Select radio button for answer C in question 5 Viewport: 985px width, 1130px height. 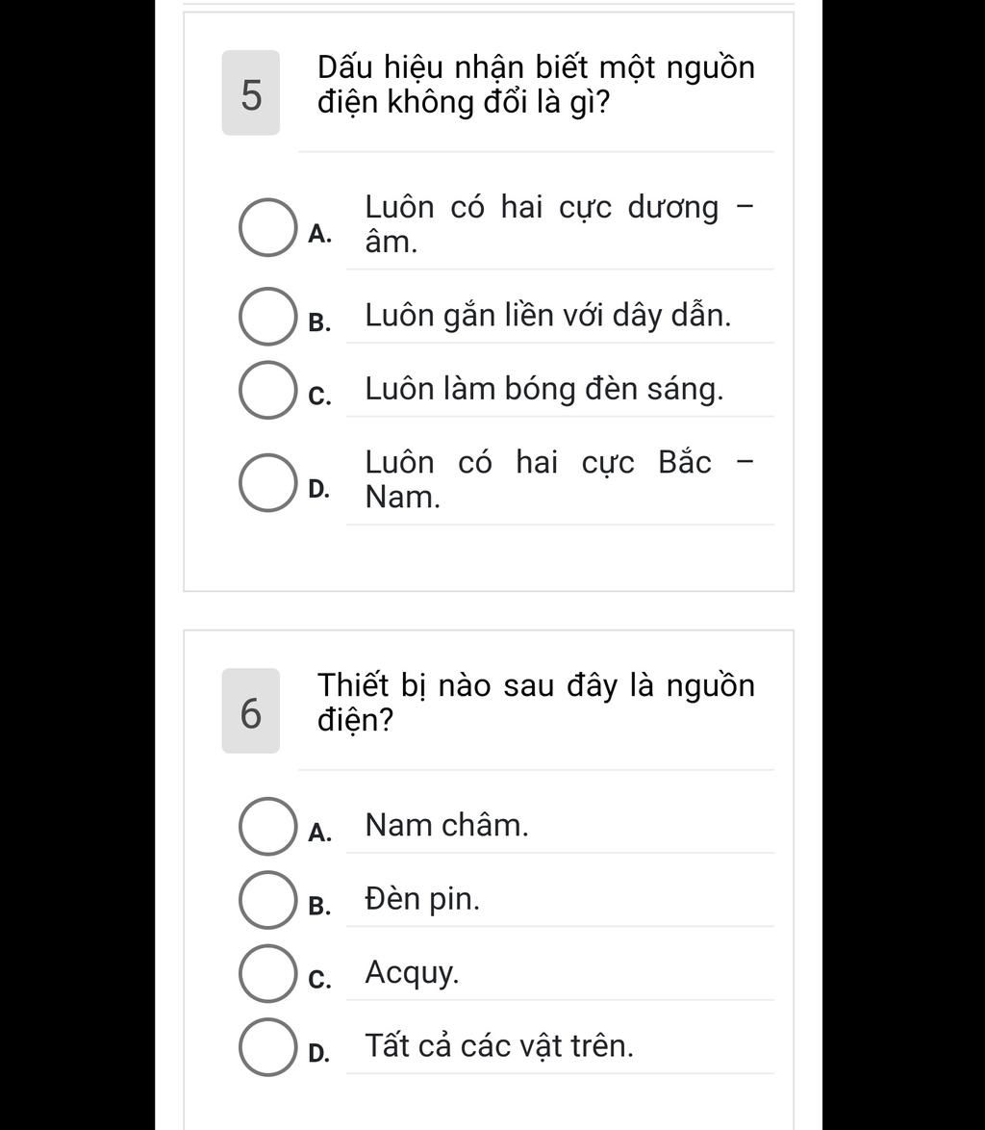pyautogui.click(x=267, y=390)
